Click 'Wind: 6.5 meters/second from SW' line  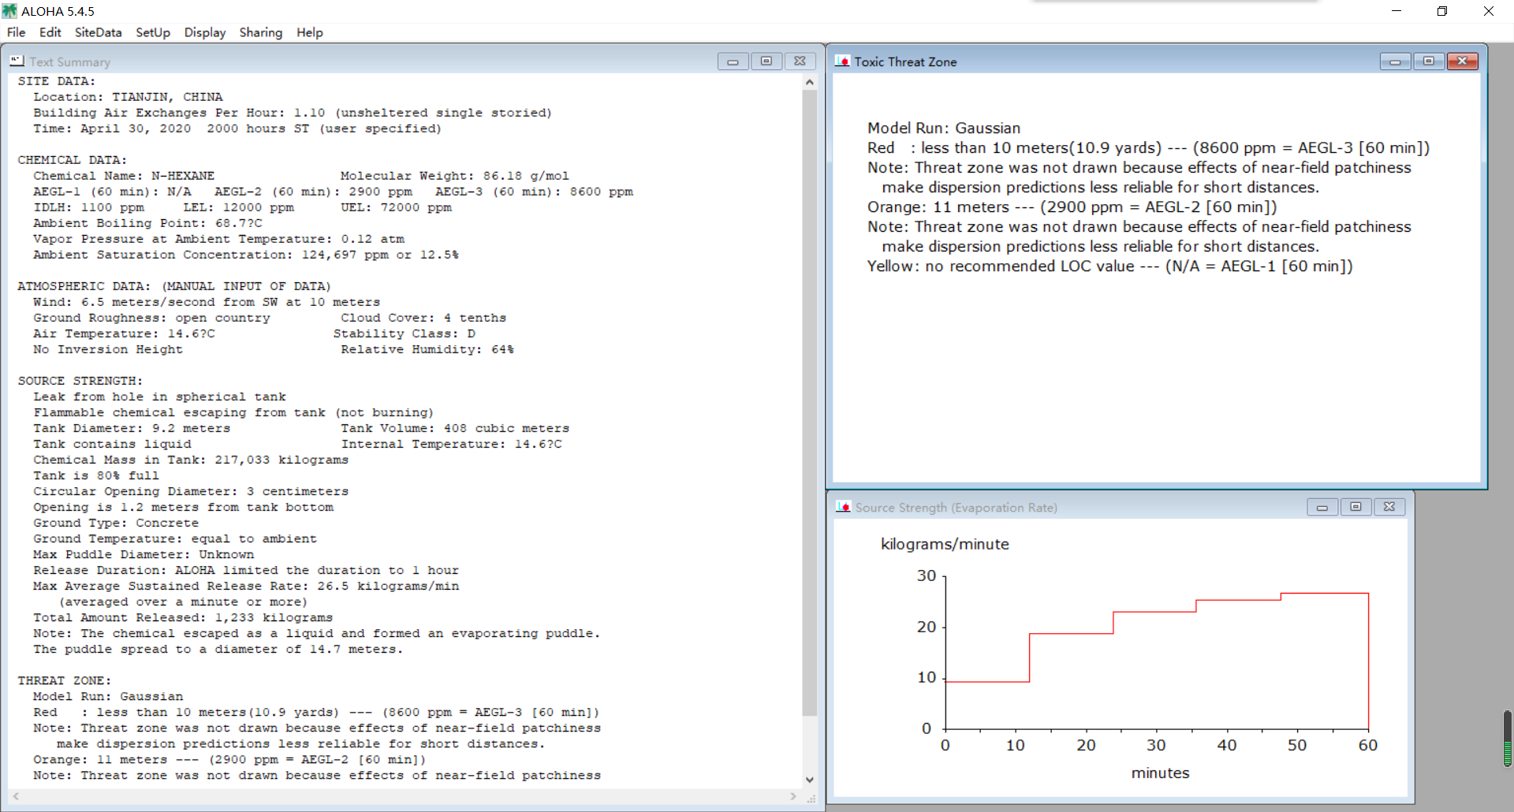[x=207, y=302]
